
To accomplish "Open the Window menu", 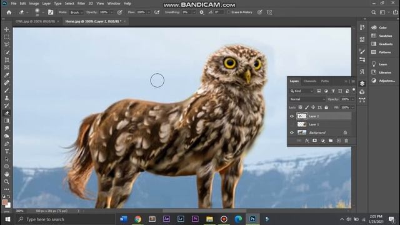I will (x=114, y=4).
